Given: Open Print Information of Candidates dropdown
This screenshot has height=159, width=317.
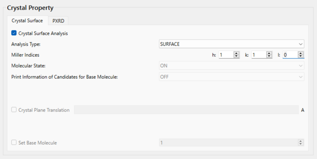Looking at the screenshot, I should click(x=232, y=77).
